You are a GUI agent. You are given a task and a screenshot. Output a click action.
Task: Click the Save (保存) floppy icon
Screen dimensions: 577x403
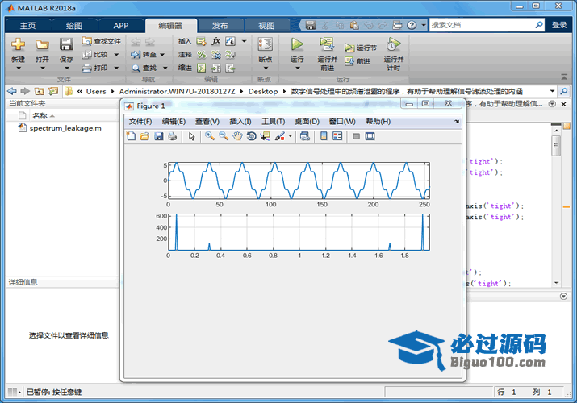66,45
